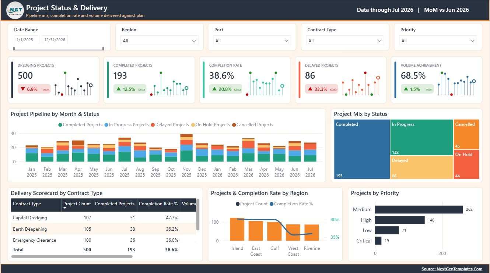Click the Cancelled Projects legend marker
The height and width of the screenshot is (273, 490).
(234, 125)
